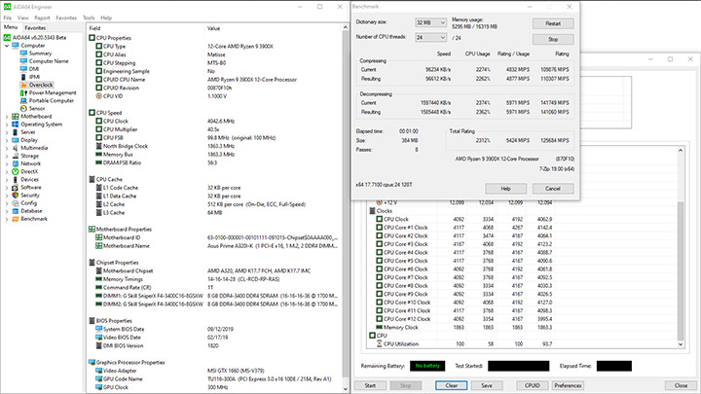Open the Dictionary size dropdown
The width and height of the screenshot is (701, 394).
point(430,22)
